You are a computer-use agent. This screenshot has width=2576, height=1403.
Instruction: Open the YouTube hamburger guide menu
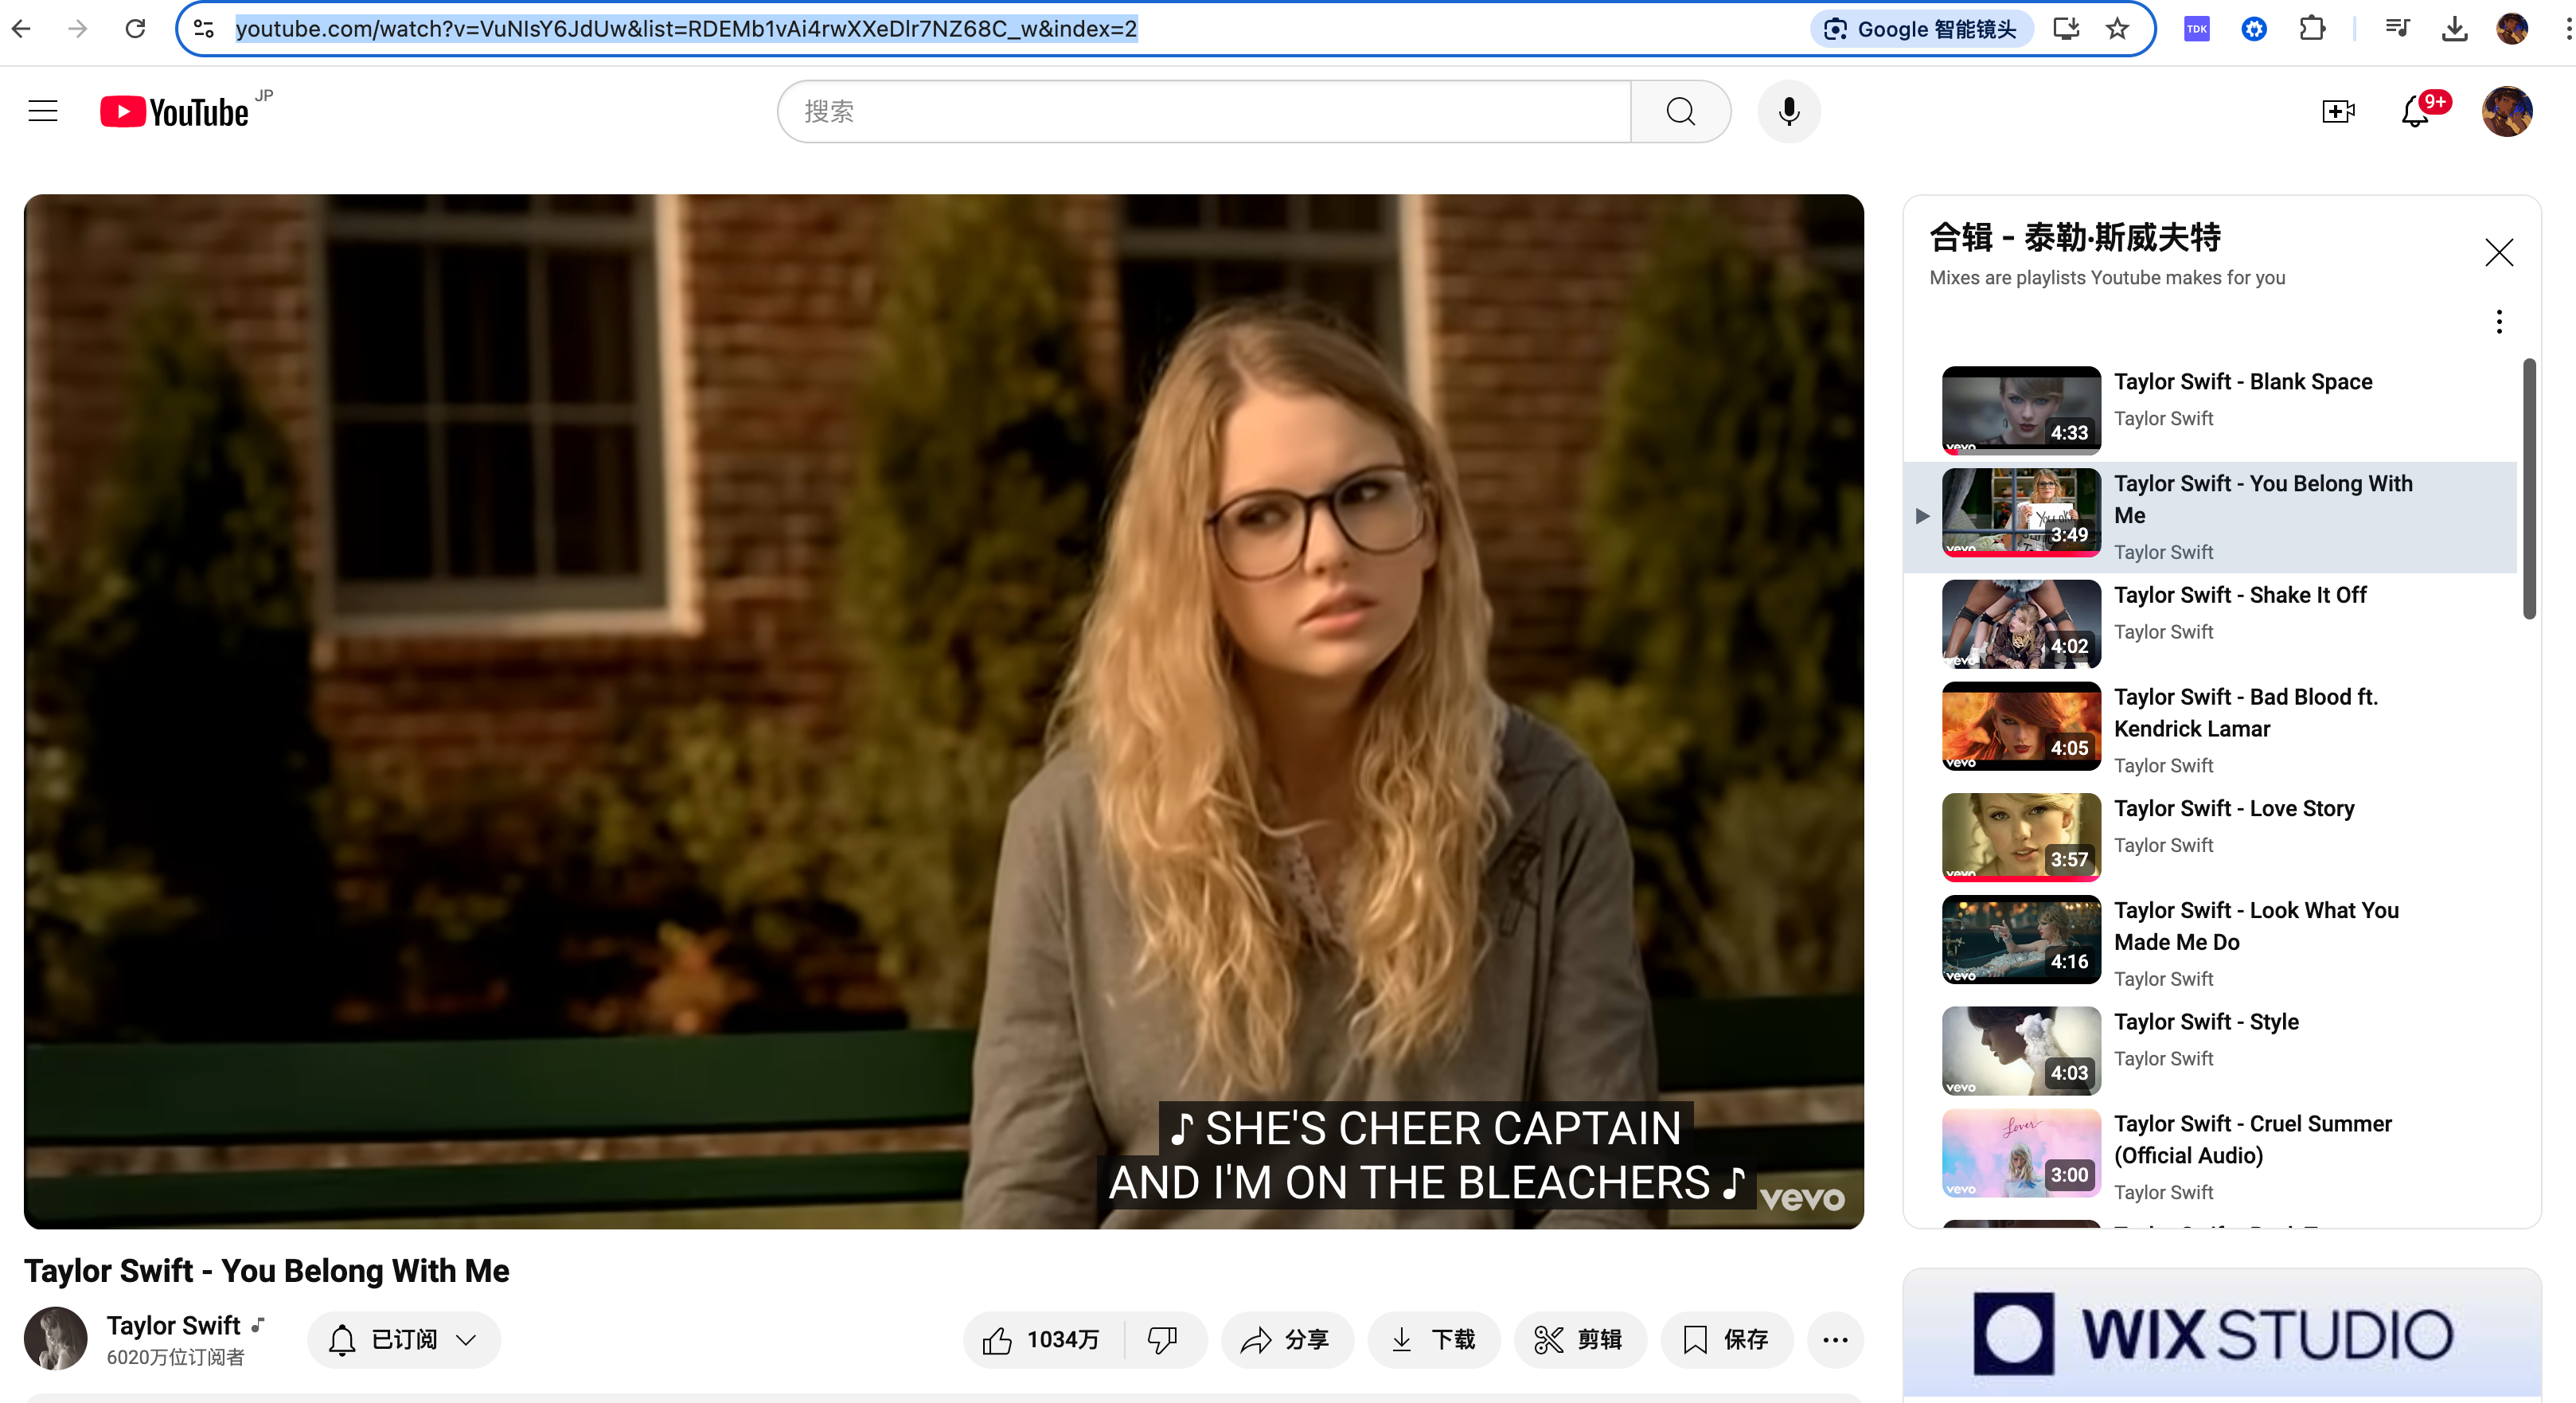[x=43, y=111]
